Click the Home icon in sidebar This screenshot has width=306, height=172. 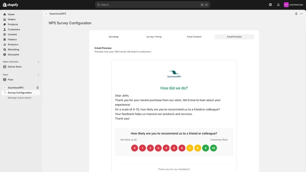coord(5,14)
